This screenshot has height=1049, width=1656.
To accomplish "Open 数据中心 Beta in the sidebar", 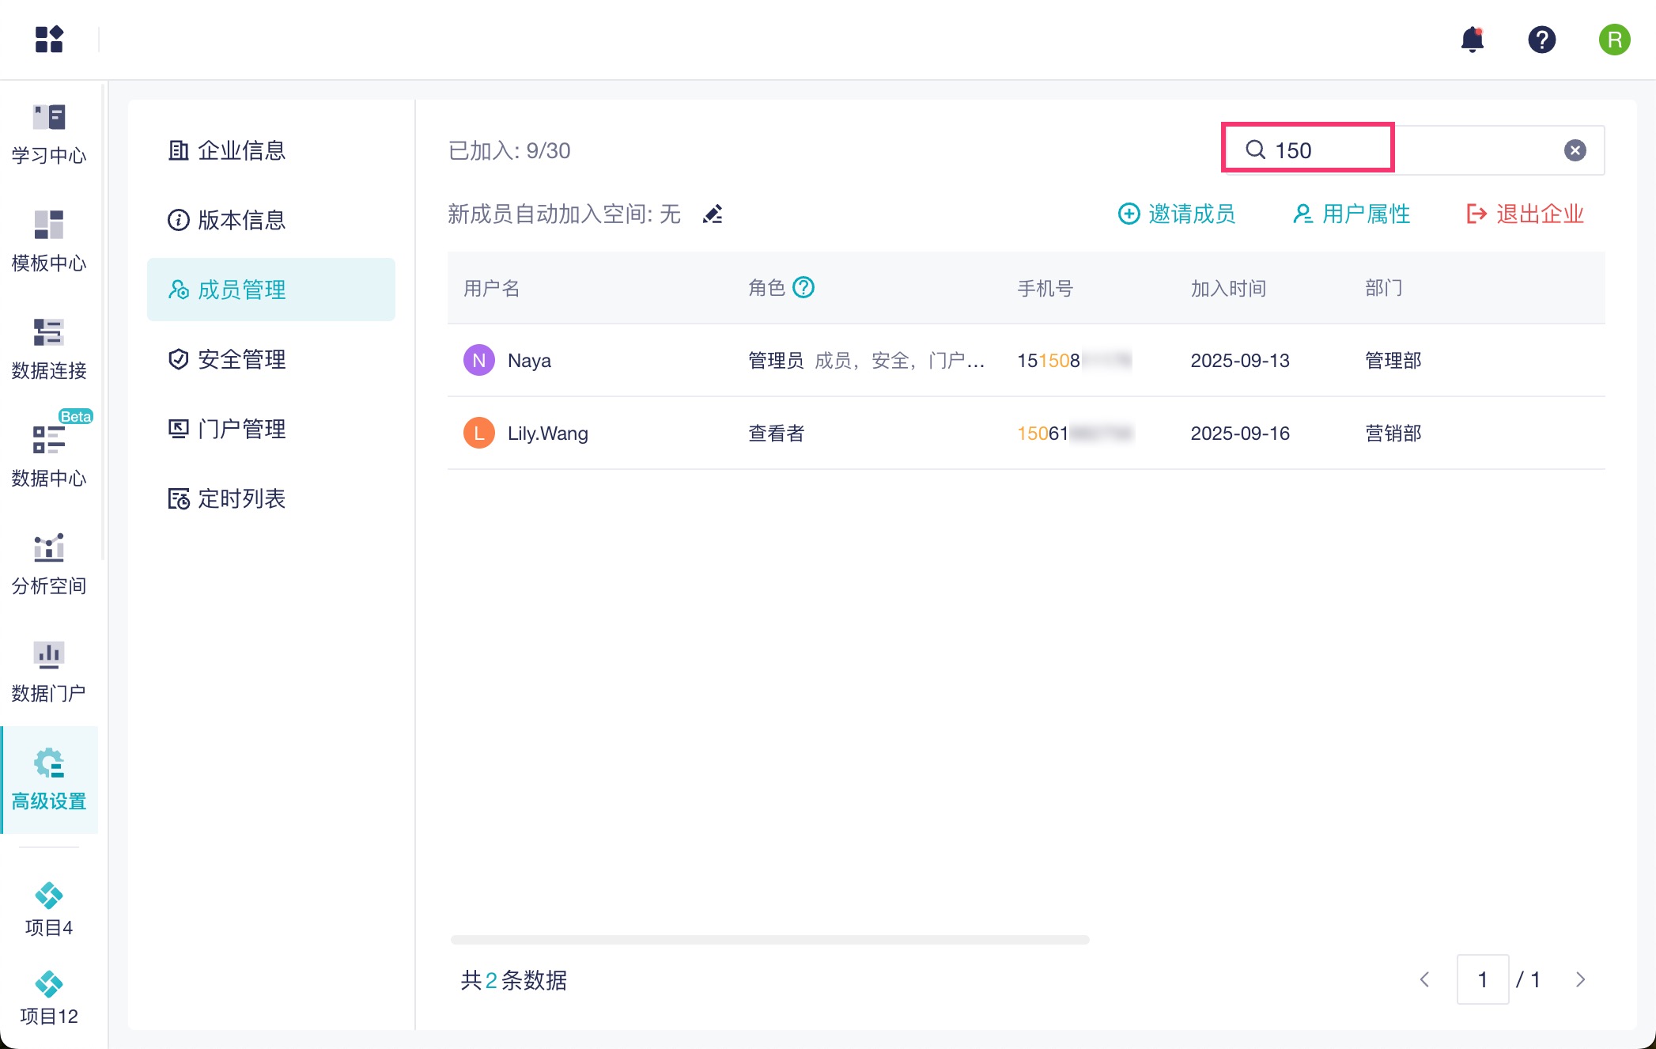I will tap(49, 456).
